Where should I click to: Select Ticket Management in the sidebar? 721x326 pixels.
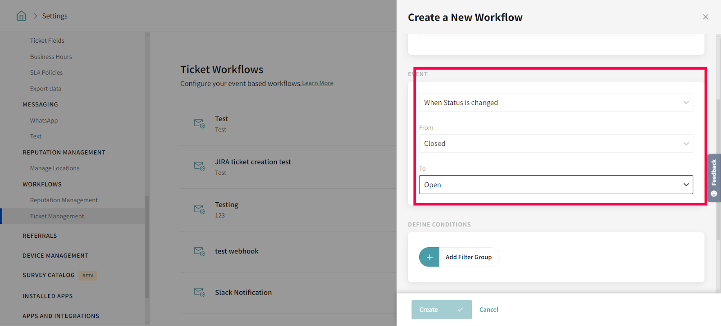(57, 216)
